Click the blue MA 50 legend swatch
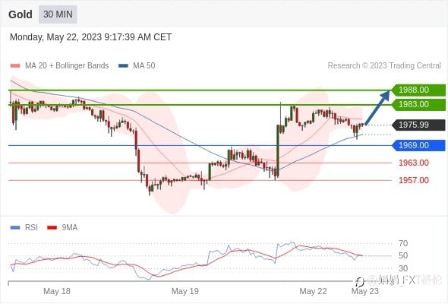The height and width of the screenshot is (304, 448). (124, 66)
